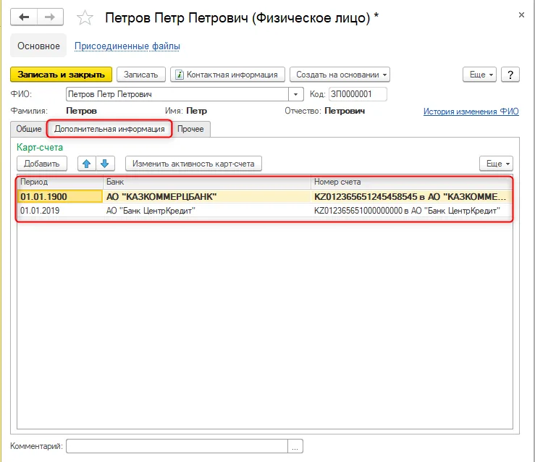535x462 pixels.
Task: Select account number KZ012365651245458545 cell
Action: click(x=411, y=196)
